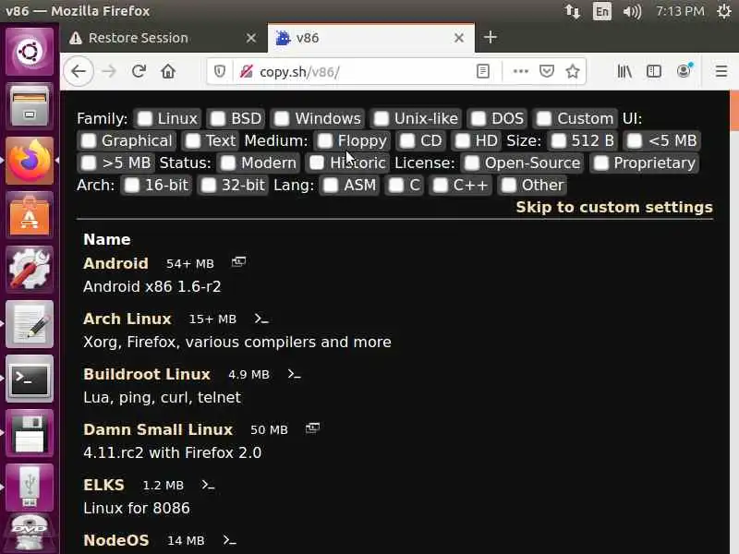The width and height of the screenshot is (739, 554).
Task: Toggle Reader View in the address bar
Action: 482,72
